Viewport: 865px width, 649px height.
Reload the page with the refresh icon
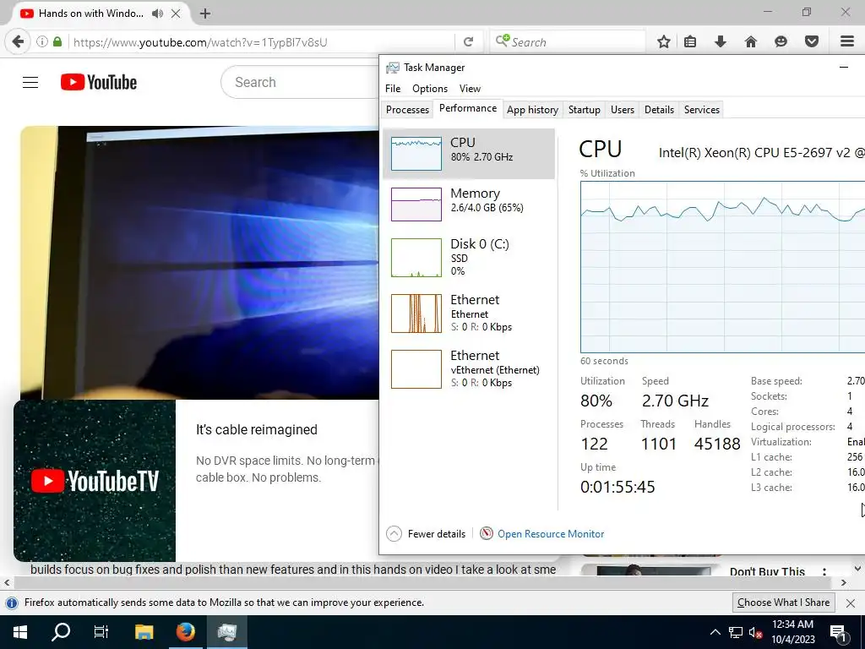468,41
